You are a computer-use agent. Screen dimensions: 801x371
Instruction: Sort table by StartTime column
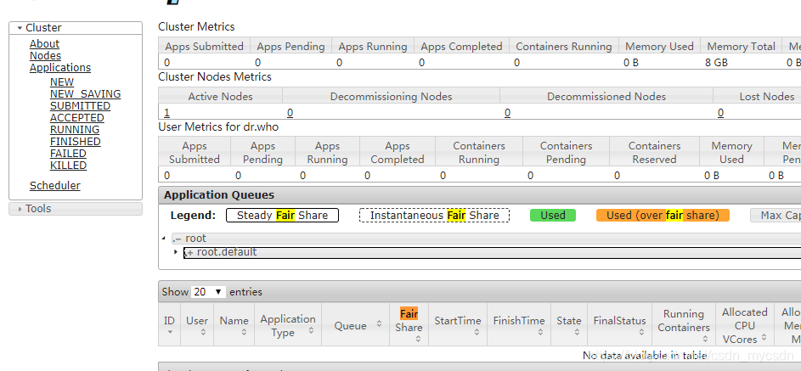click(458, 324)
